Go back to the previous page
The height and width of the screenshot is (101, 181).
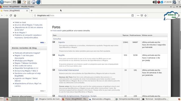point(2,15)
